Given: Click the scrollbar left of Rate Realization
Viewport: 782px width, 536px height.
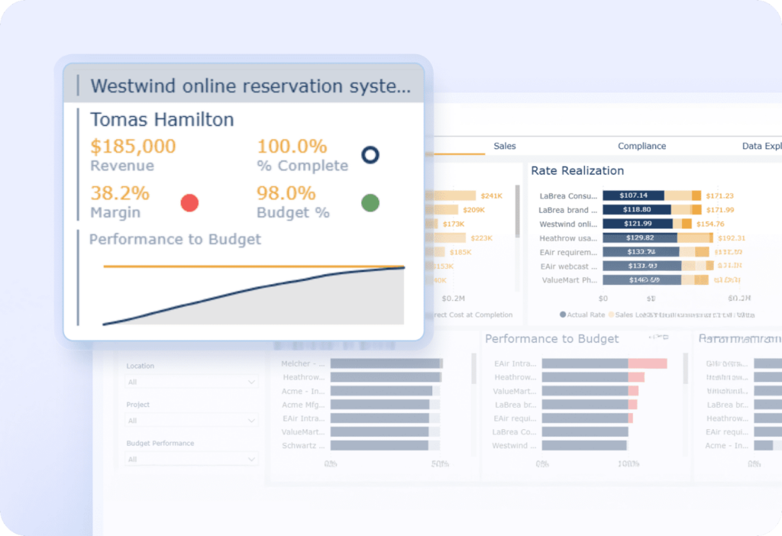Looking at the screenshot, I should pos(518,210).
